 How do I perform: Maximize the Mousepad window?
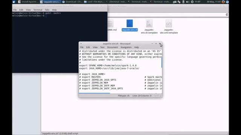[156, 43]
